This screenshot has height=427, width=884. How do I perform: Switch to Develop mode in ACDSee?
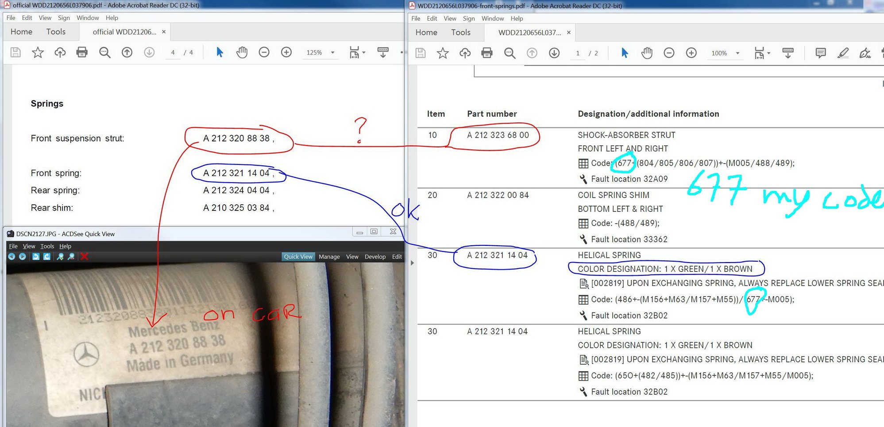375,257
